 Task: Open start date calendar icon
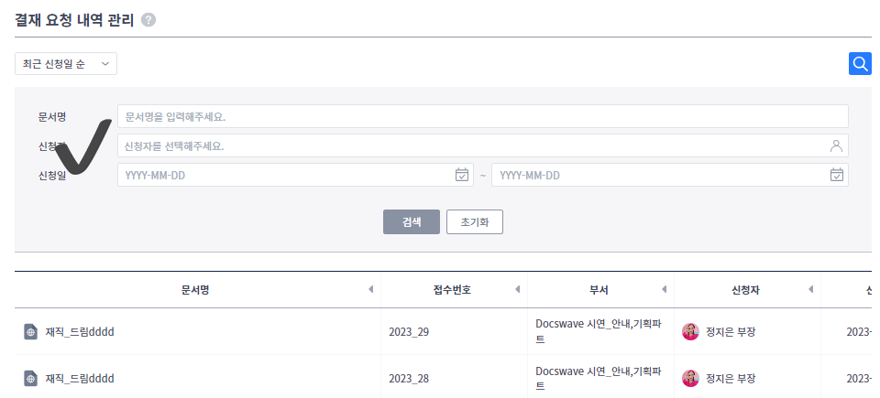pyautogui.click(x=461, y=175)
